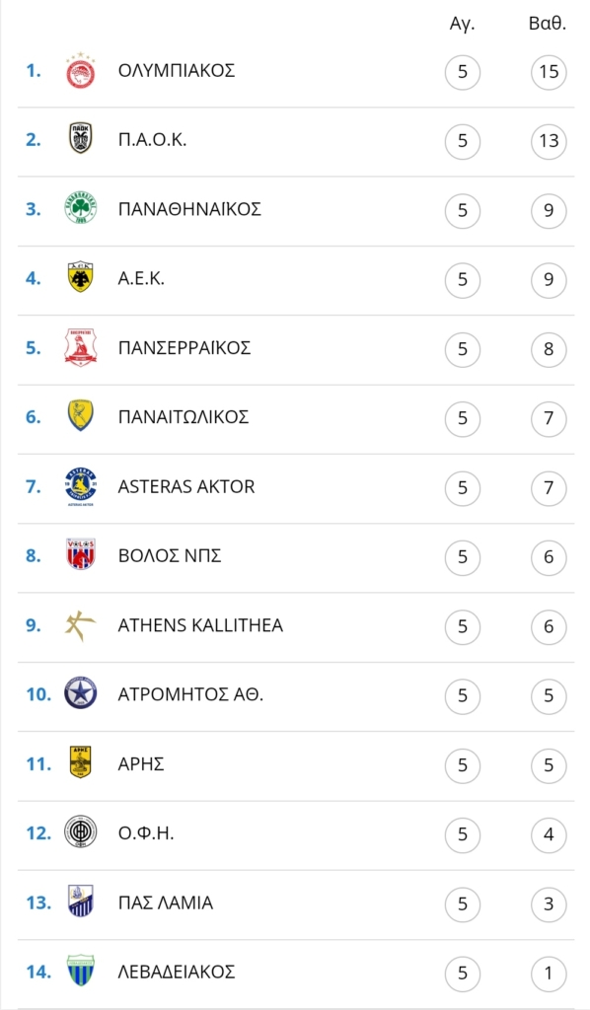Click the AEK yellow eagle crest

(x=81, y=277)
